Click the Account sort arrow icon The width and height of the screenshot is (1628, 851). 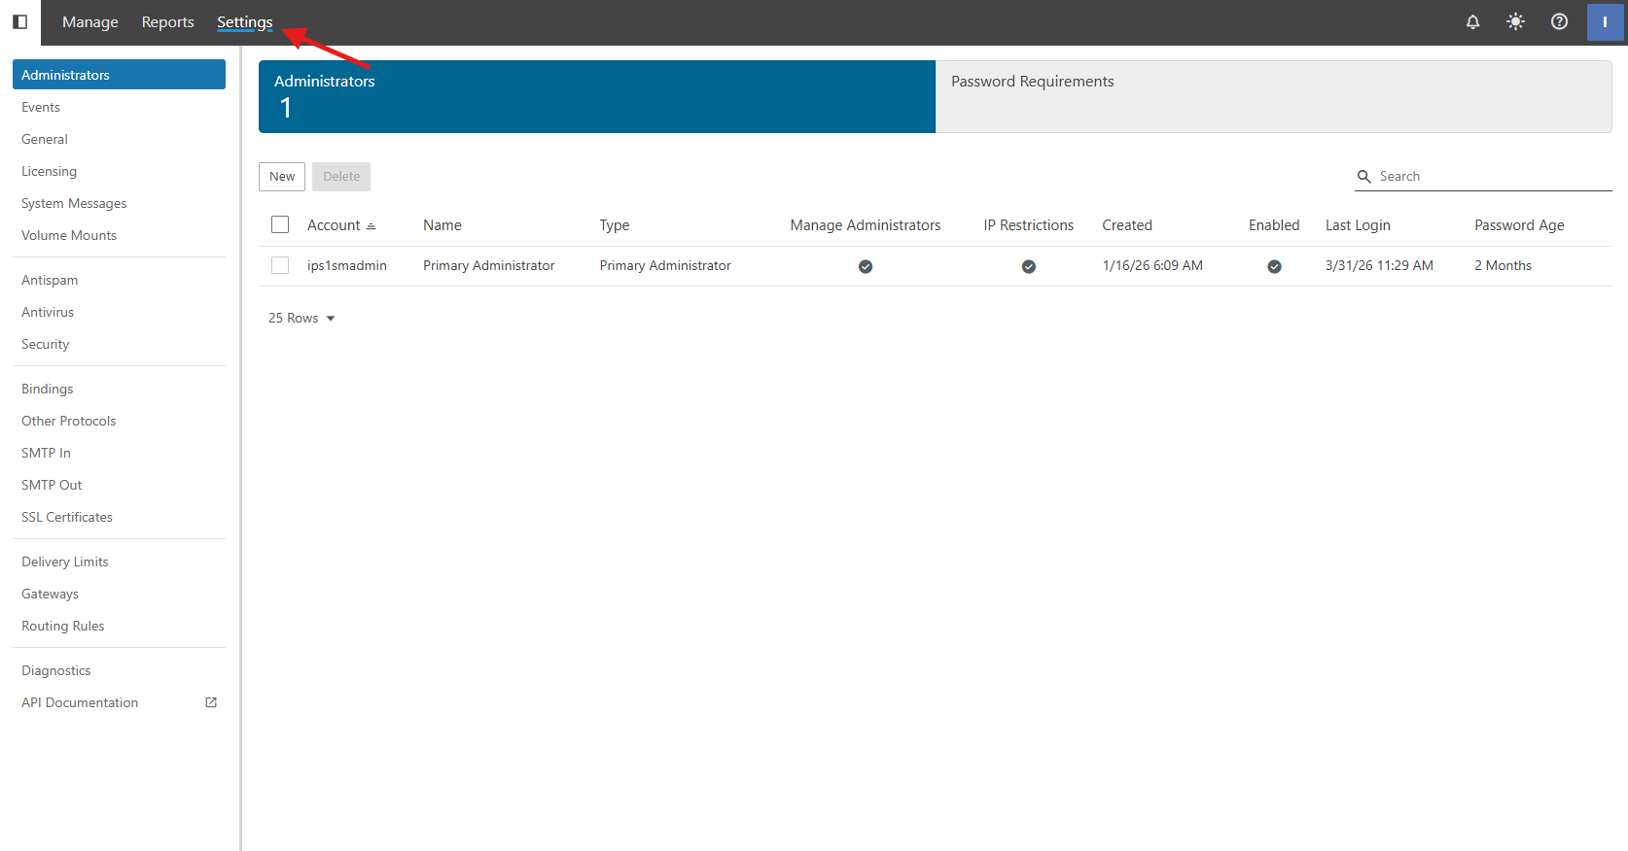(371, 226)
